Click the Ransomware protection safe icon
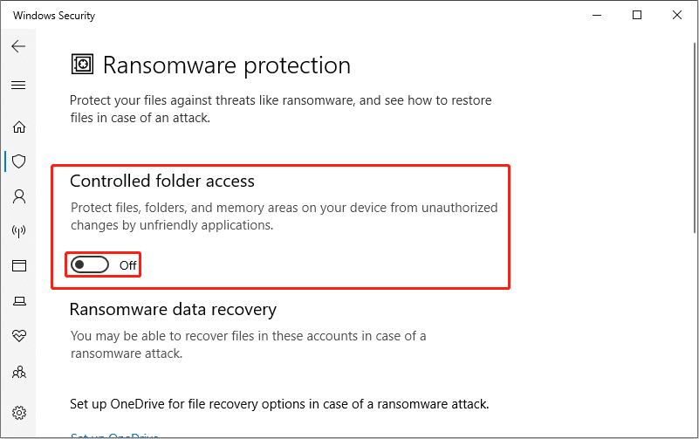 82,65
